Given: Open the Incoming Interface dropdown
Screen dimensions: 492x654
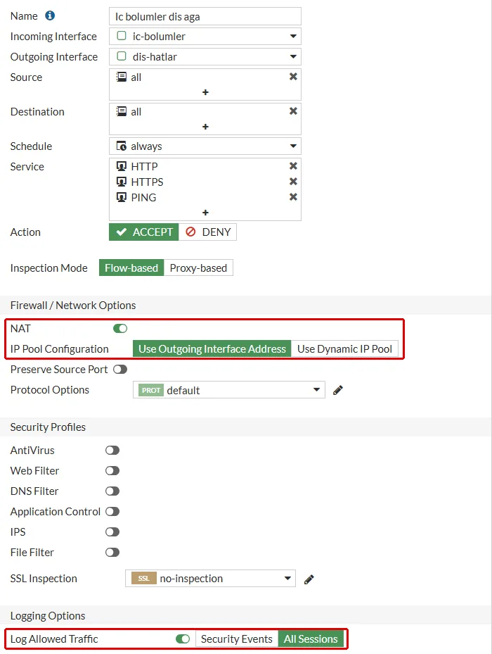Looking at the screenshot, I should 205,37.
